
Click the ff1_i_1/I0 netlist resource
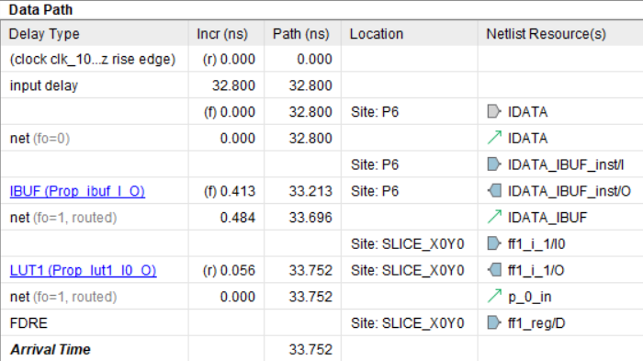point(536,244)
